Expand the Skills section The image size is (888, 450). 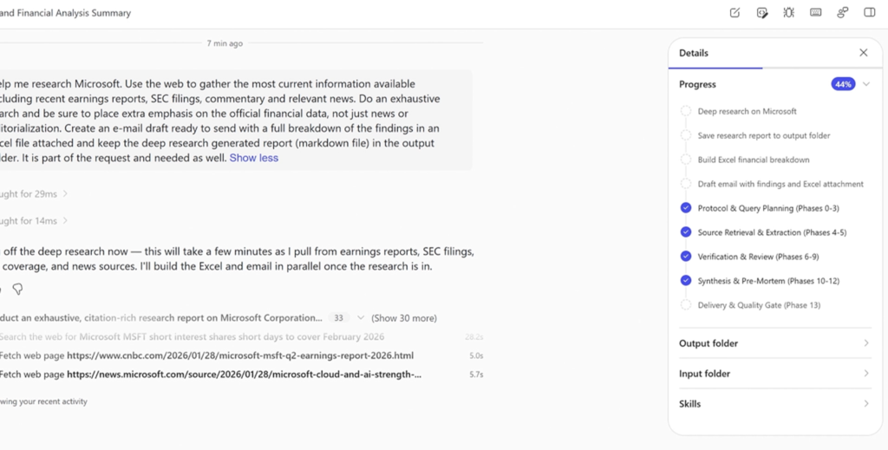(x=865, y=404)
